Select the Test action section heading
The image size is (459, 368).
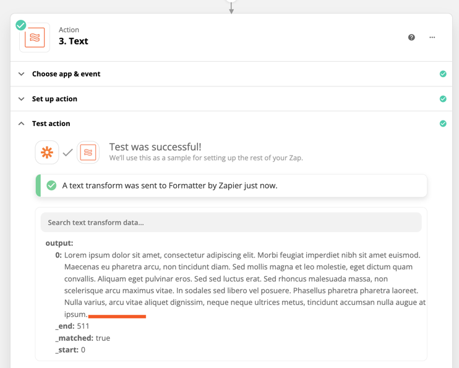(51, 123)
